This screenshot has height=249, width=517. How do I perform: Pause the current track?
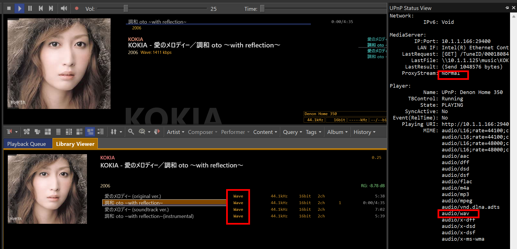pyautogui.click(x=30, y=8)
